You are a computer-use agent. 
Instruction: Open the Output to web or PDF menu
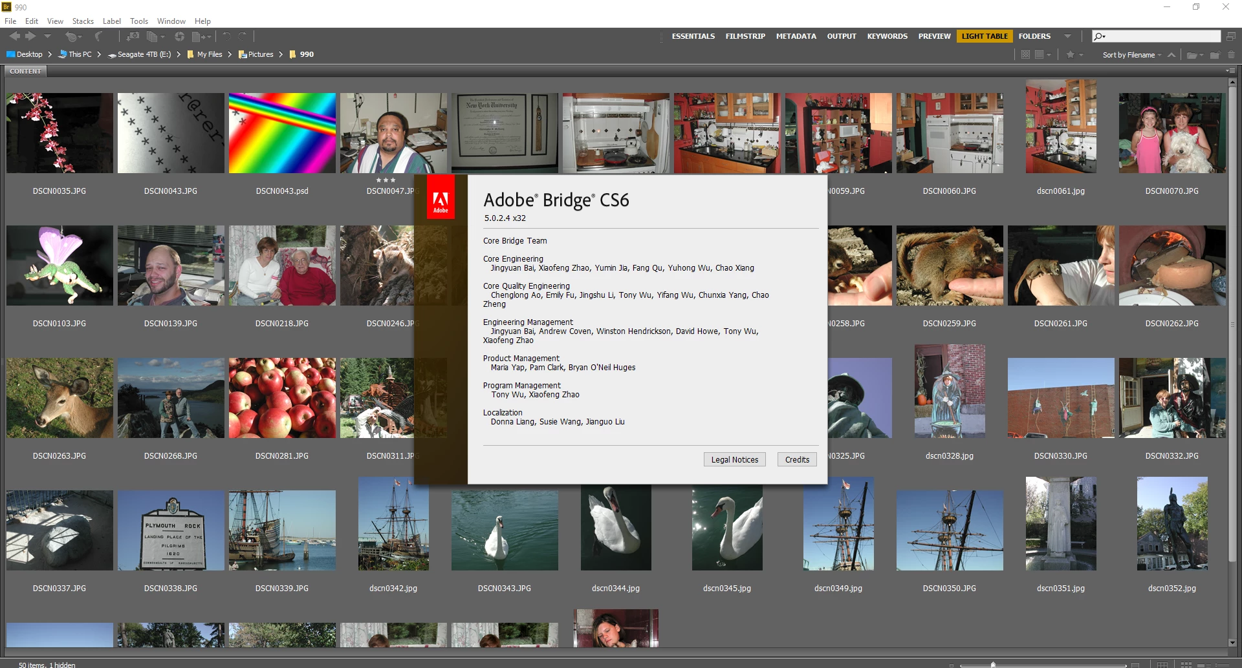202,37
